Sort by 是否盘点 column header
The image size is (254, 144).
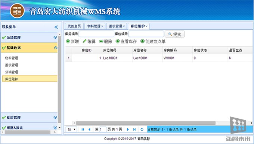pyautogui.click(x=240, y=50)
